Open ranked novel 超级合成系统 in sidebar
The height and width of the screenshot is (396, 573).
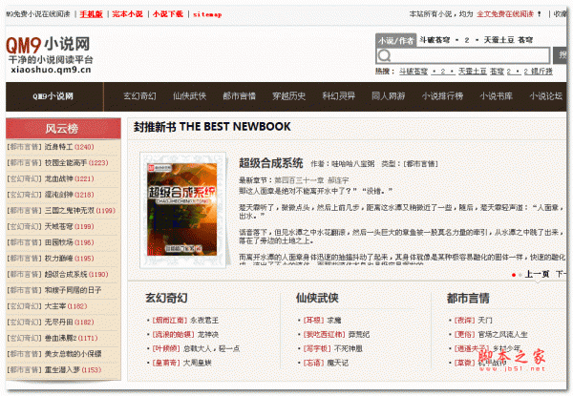(x=66, y=275)
